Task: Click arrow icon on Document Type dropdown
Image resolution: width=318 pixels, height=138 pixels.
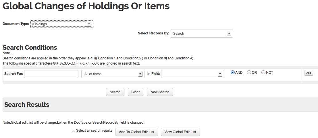Action: coord(89,24)
